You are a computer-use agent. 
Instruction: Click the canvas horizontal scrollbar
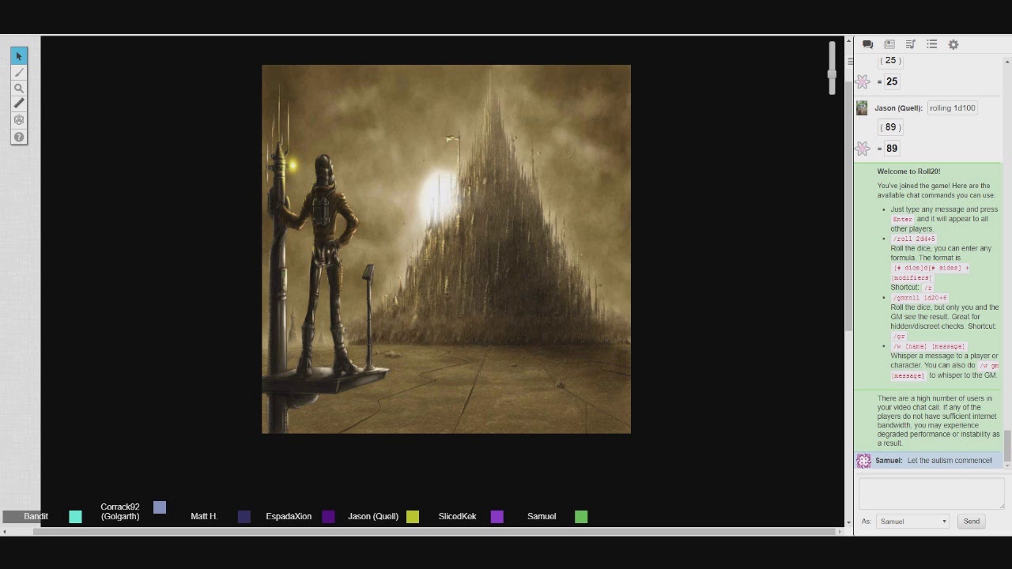(x=435, y=531)
